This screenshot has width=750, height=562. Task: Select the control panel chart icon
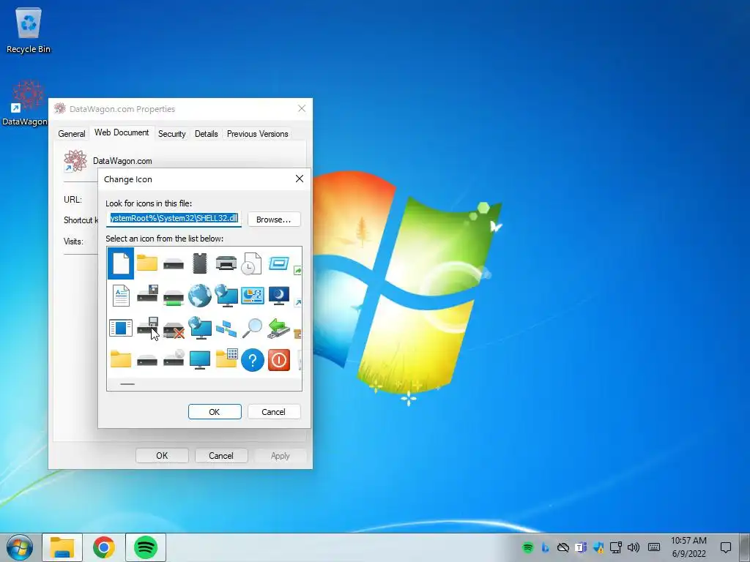point(253,296)
